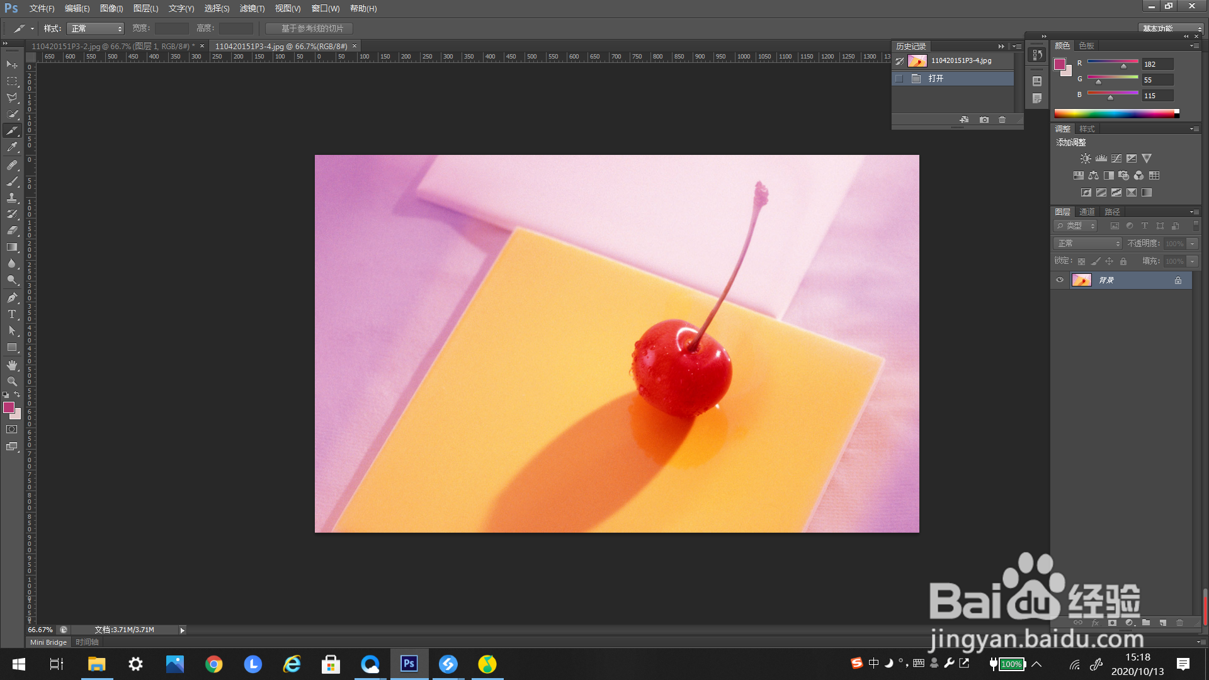1209x680 pixels.
Task: Open the 样式 style dropdown in options bar
Action: [95, 29]
